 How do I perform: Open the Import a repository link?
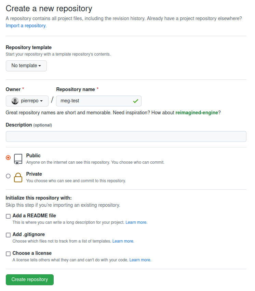[26, 26]
